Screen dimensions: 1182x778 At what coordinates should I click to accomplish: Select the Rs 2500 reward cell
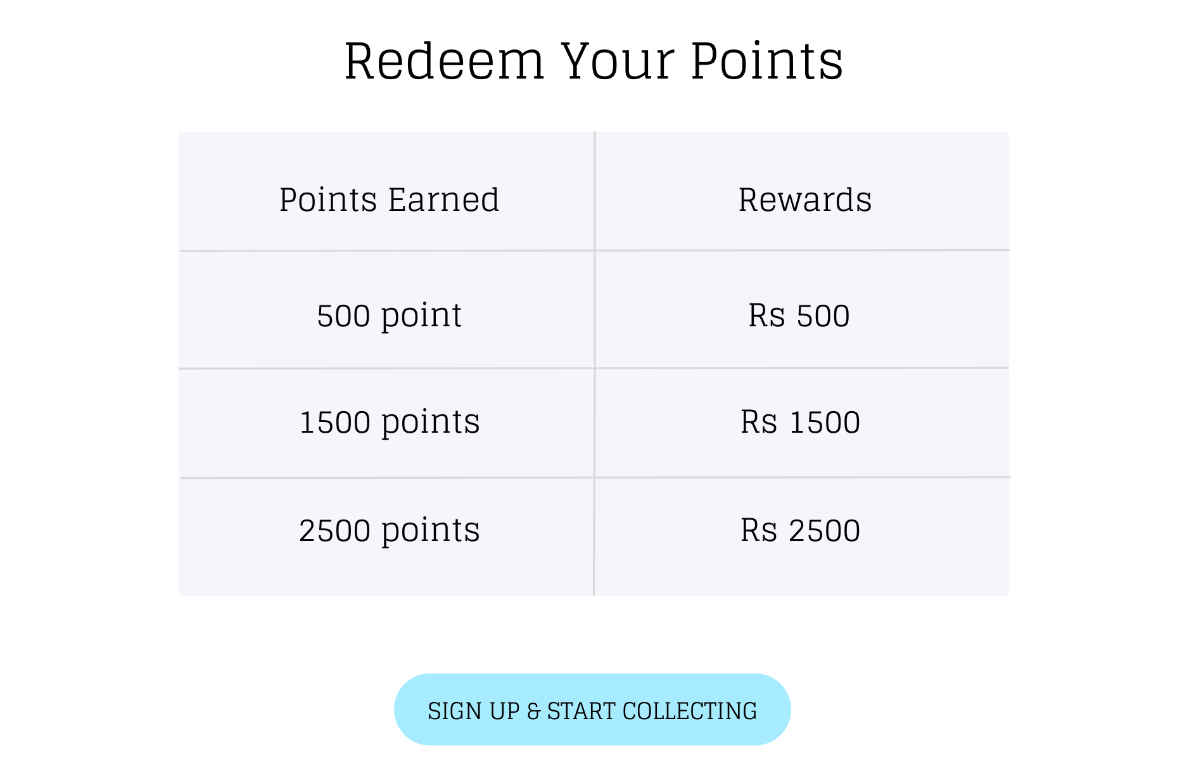(800, 530)
